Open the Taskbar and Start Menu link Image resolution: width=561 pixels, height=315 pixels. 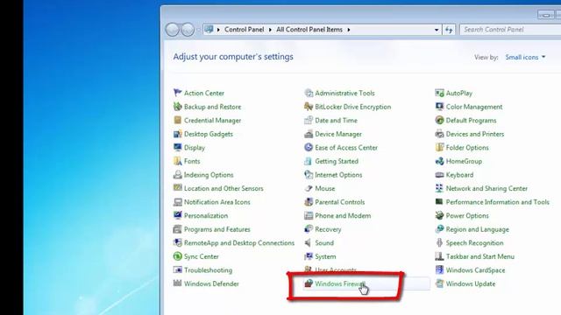tap(479, 256)
